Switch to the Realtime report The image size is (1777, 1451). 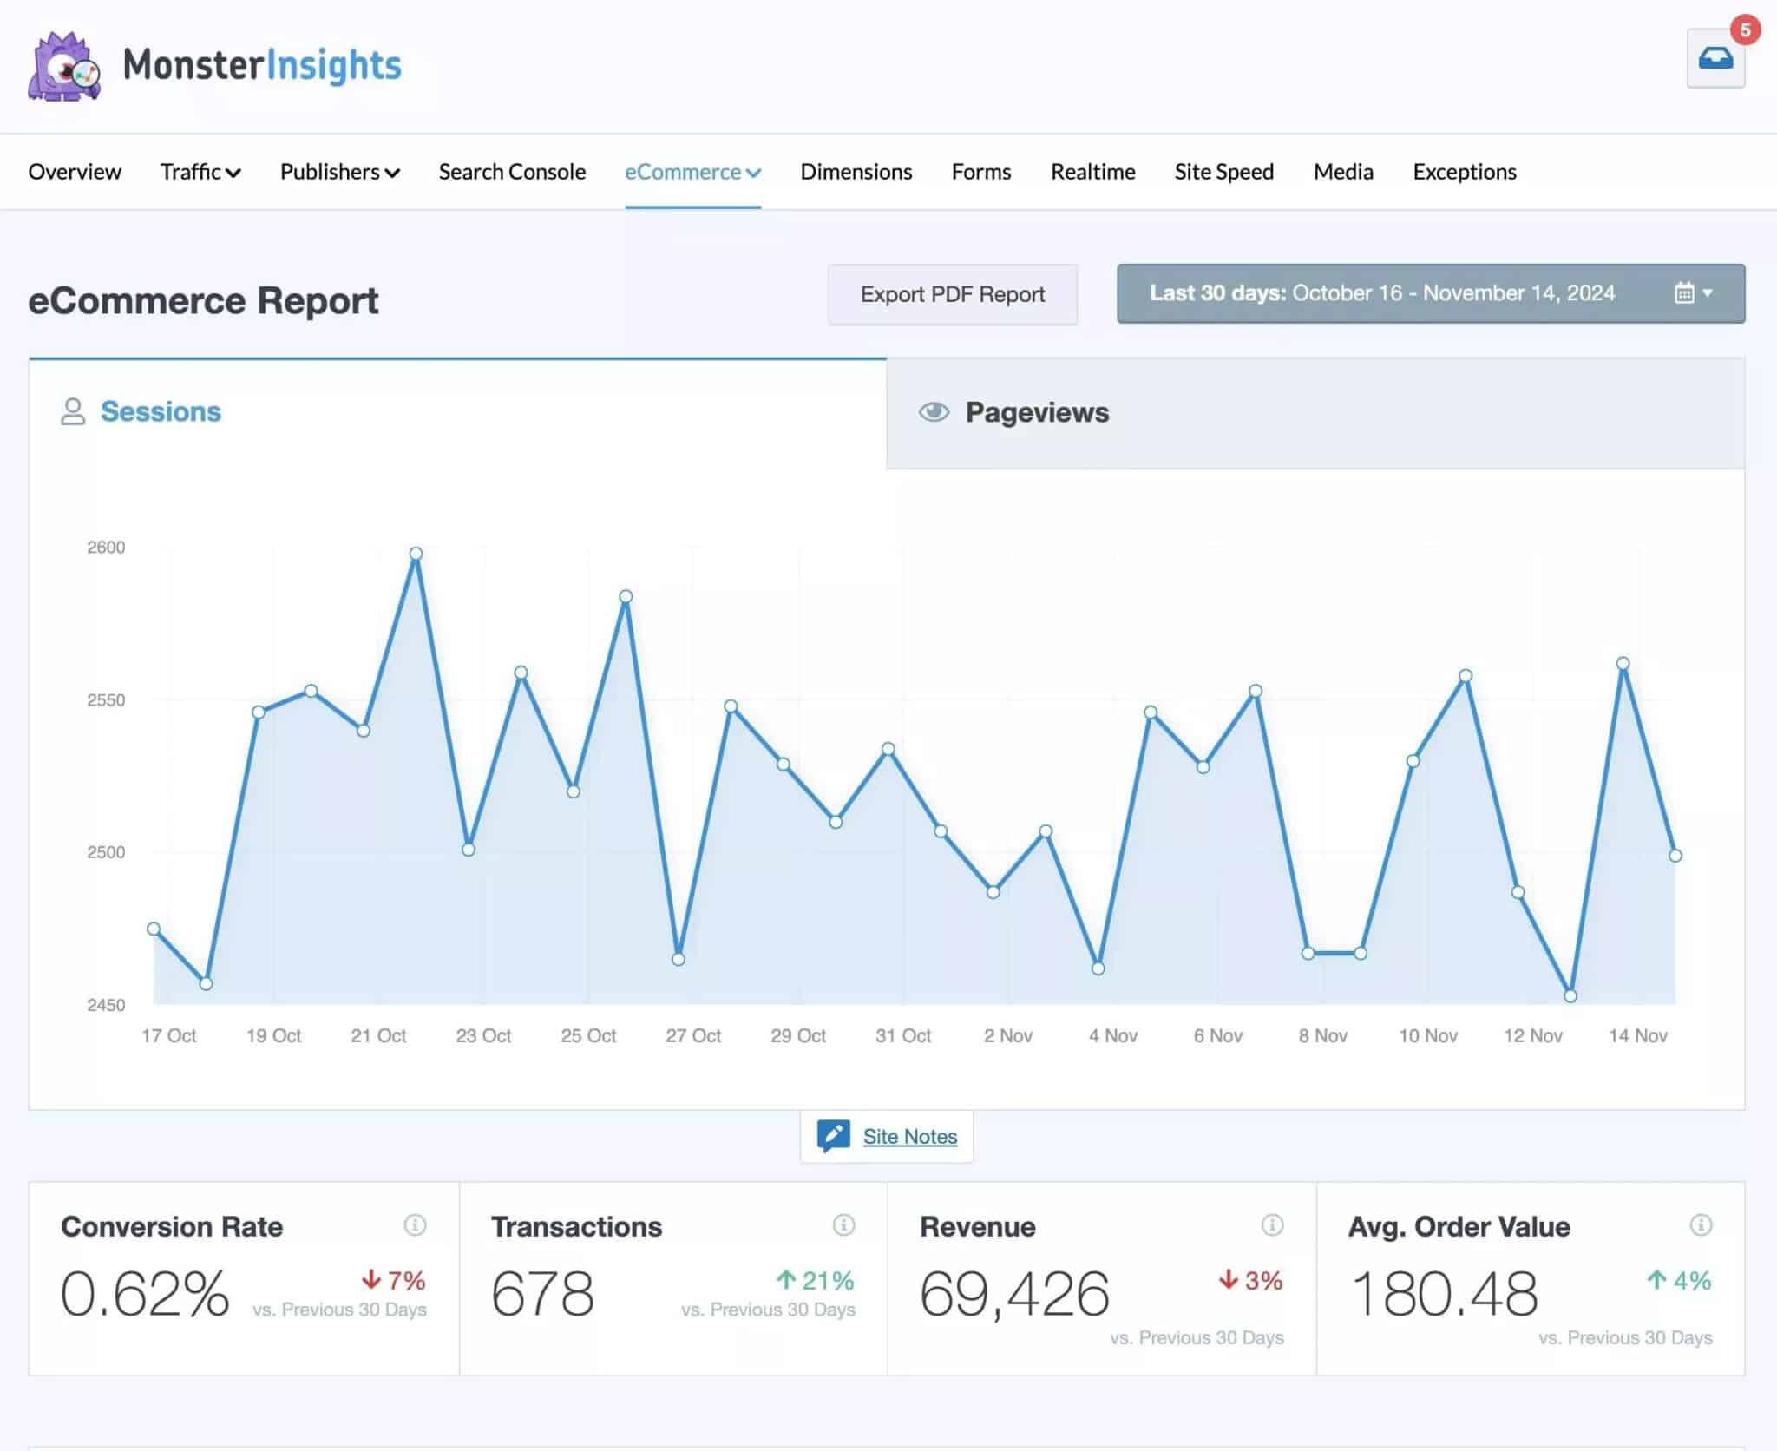pyautogui.click(x=1092, y=171)
